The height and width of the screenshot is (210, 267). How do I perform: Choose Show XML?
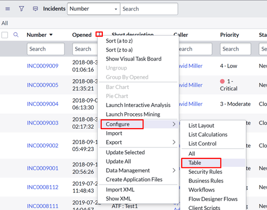tap(118, 199)
